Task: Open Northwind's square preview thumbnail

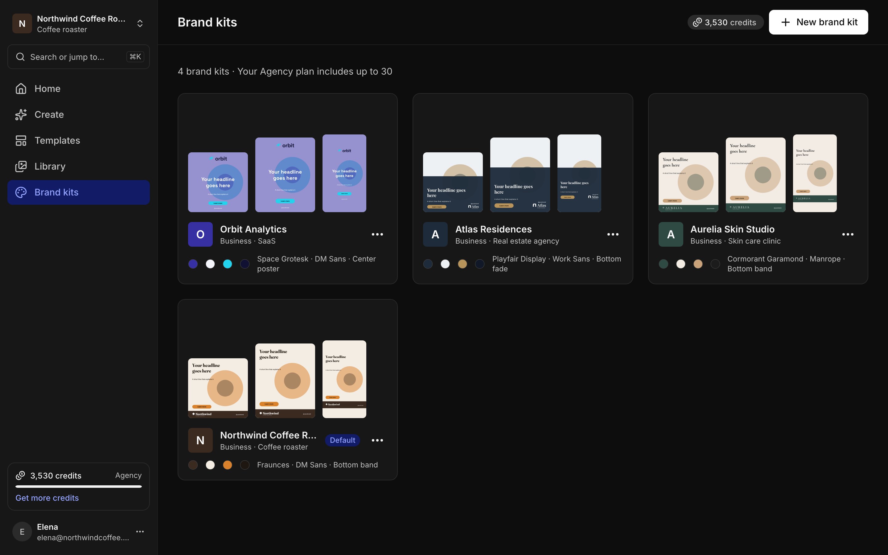Action: (x=218, y=388)
